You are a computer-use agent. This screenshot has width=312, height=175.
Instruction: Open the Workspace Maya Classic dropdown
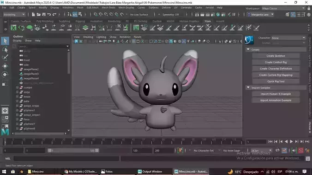pyautogui.click(x=283, y=8)
